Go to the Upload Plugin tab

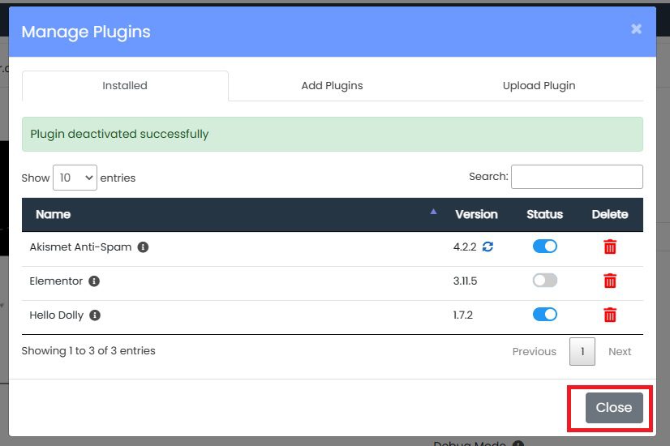coord(539,85)
